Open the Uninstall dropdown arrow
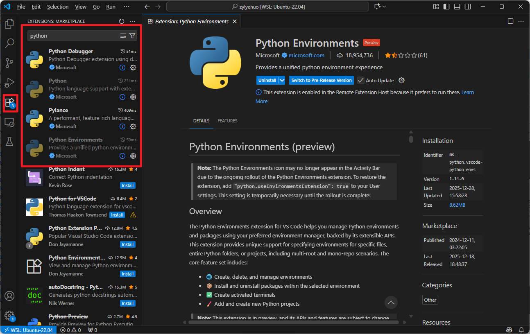The height and width of the screenshot is (334, 530). point(282,80)
